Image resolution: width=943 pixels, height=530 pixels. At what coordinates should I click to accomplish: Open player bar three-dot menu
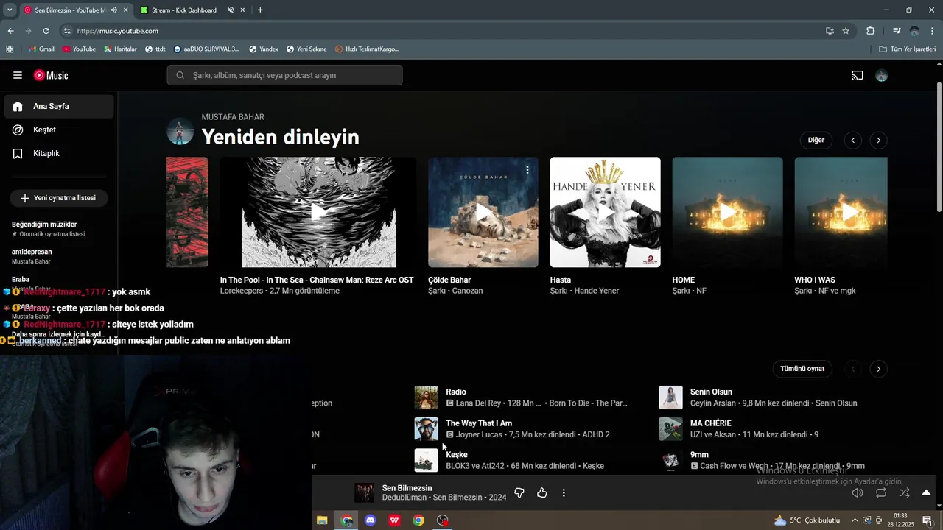click(x=564, y=492)
